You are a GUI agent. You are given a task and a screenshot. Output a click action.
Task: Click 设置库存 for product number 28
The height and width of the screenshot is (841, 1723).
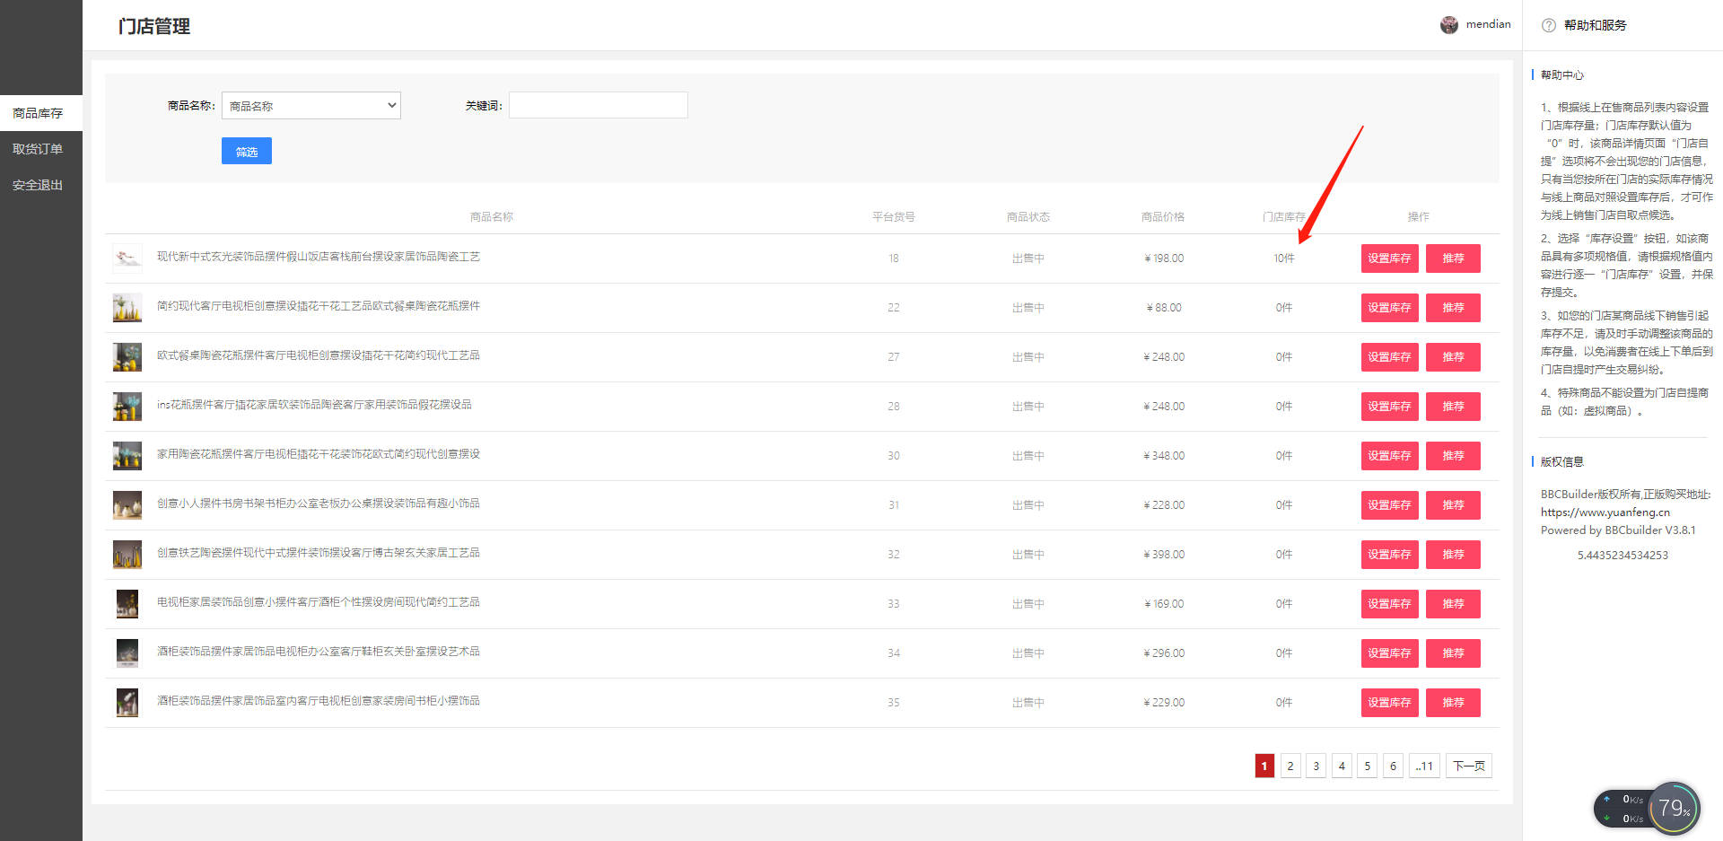(1390, 407)
